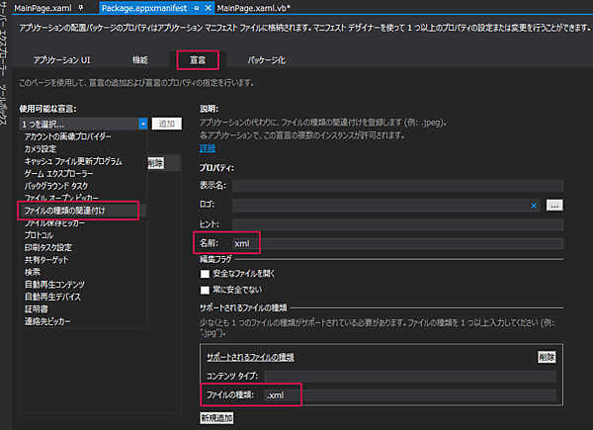The height and width of the screenshot is (430, 593).
Task: Browse for a logo file with the … button
Action: (x=553, y=205)
